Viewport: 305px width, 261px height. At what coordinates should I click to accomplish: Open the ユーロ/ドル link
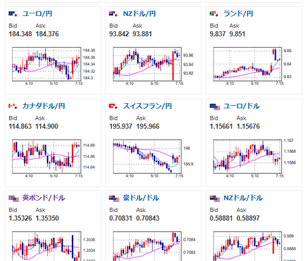point(241,106)
